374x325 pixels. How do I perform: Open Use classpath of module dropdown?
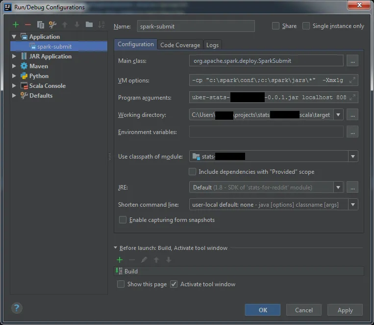(353, 157)
